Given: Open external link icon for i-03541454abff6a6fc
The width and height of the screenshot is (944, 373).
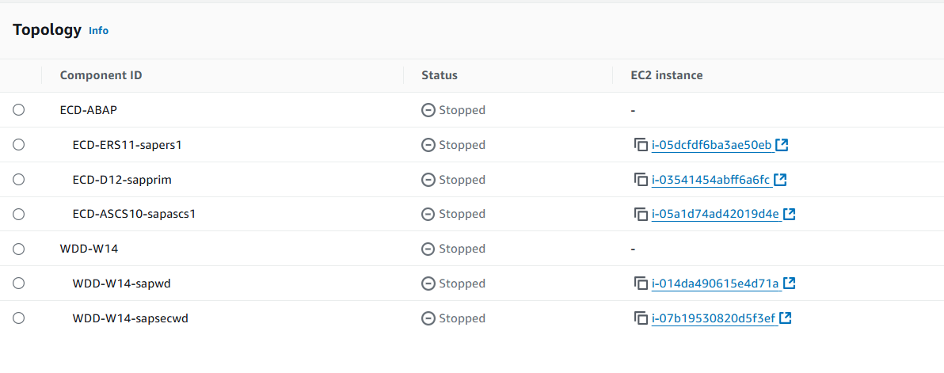Looking at the screenshot, I should [x=780, y=179].
